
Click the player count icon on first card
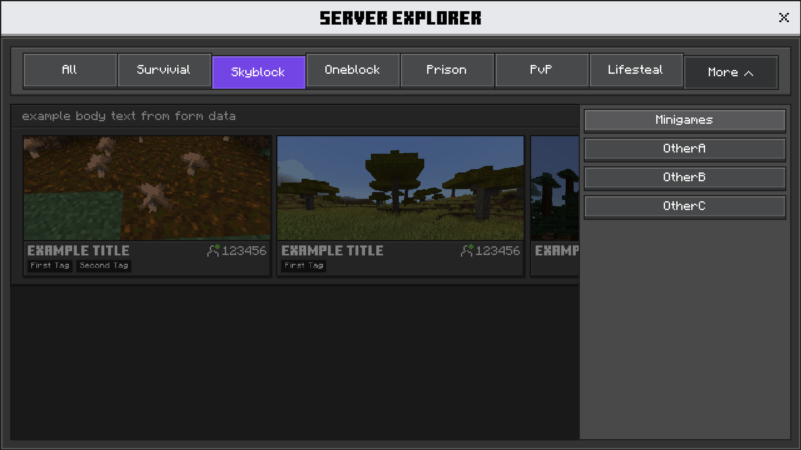(213, 250)
